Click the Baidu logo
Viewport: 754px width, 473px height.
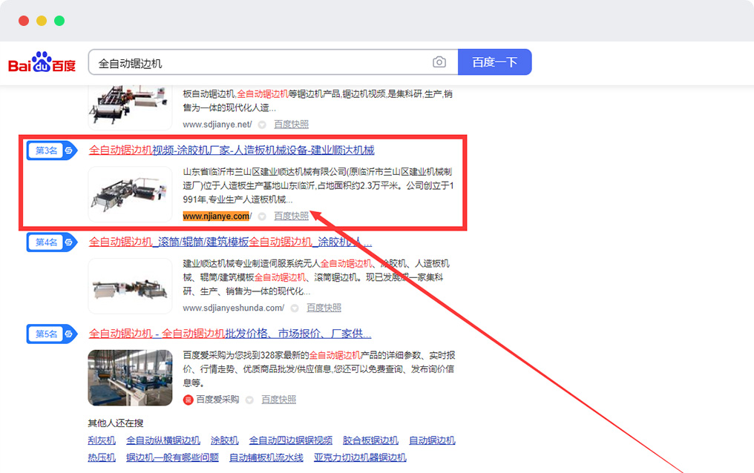click(x=42, y=62)
